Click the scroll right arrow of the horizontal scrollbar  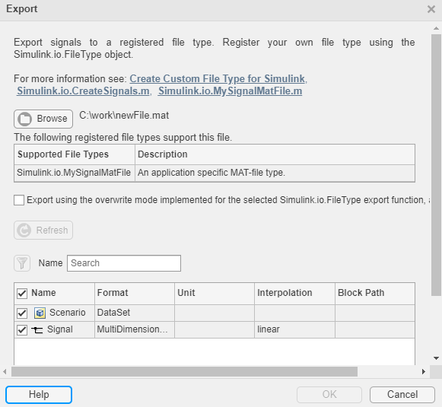coord(424,371)
